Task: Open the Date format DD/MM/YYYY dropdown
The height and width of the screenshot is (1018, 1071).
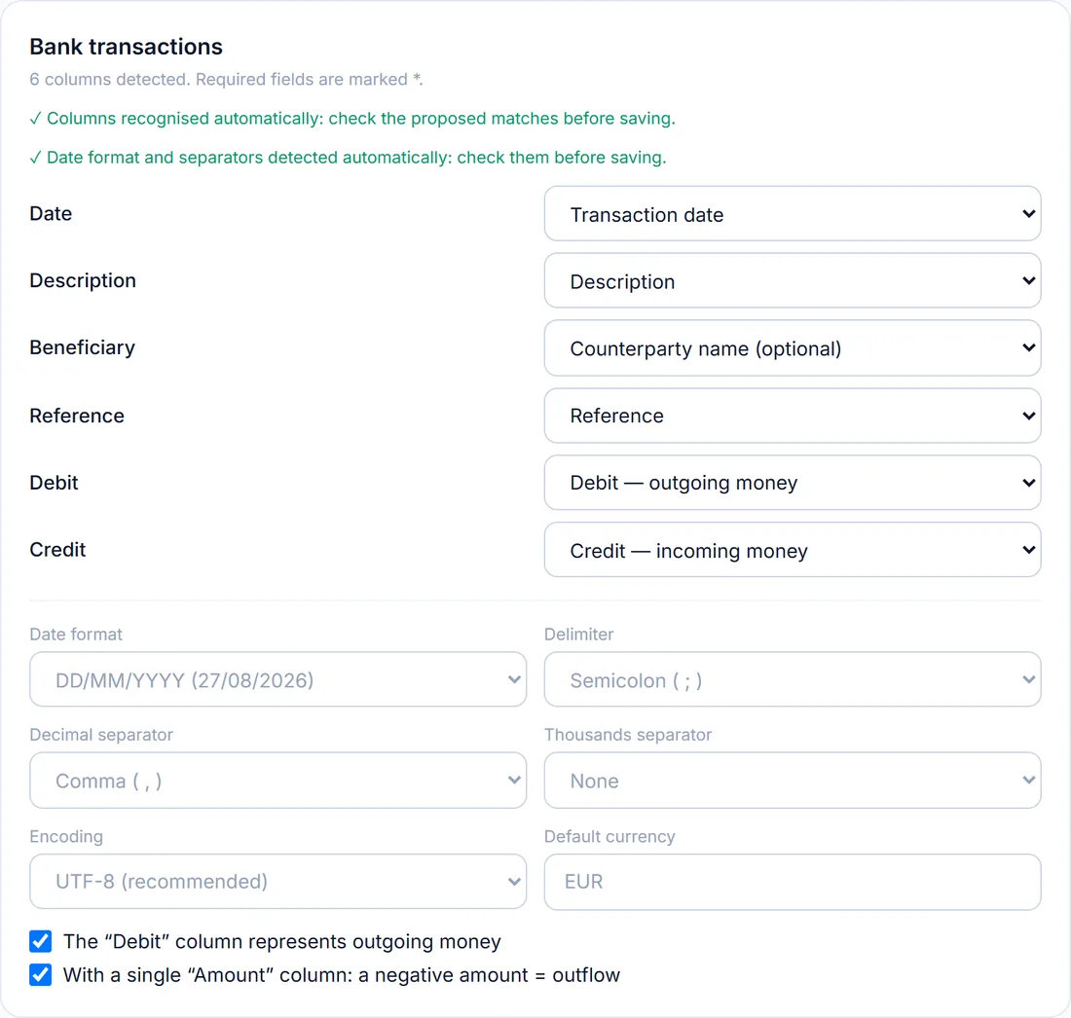Action: [278, 679]
